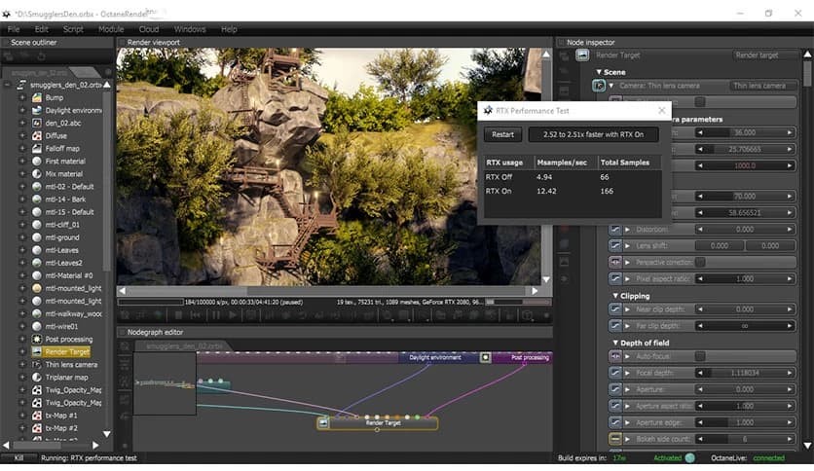Image resolution: width=814 pixels, height=471 pixels.
Task: Click the Near clip depth pin icon
Action: coord(615,309)
